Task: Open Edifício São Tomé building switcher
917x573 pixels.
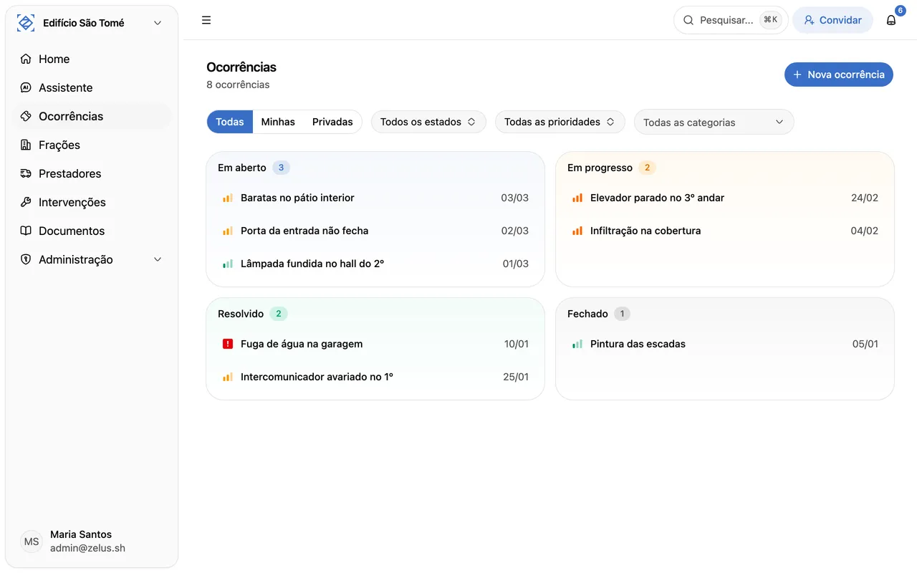Action: [91, 23]
